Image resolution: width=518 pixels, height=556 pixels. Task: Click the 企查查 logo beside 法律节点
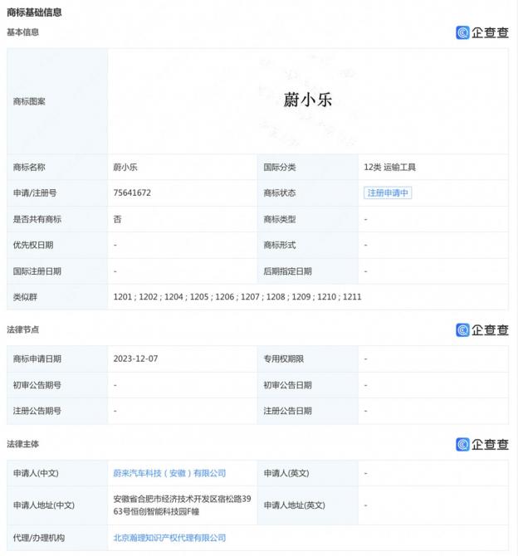point(481,329)
